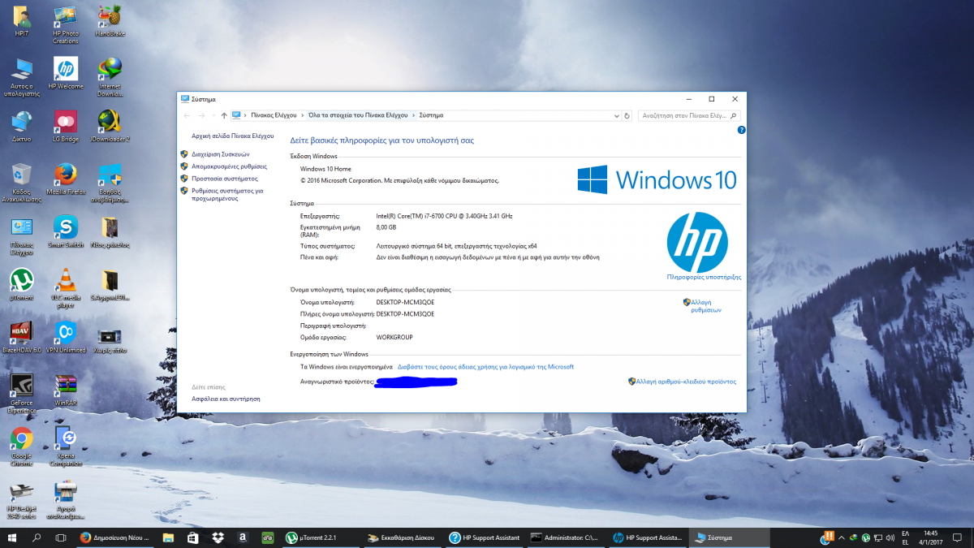Open Πληροφορίες υποστήριξης under HP logo

[x=704, y=277]
